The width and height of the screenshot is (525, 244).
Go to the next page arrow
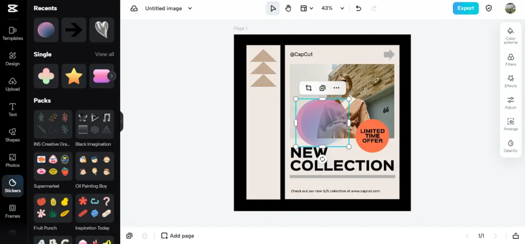click(495, 236)
